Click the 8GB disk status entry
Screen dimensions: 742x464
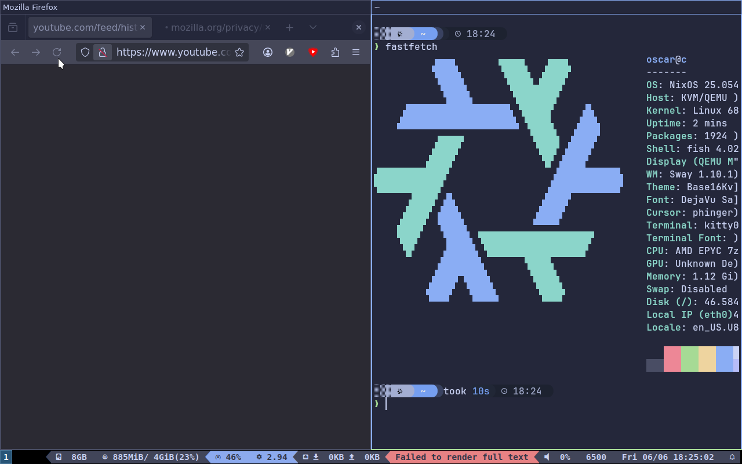click(x=71, y=457)
